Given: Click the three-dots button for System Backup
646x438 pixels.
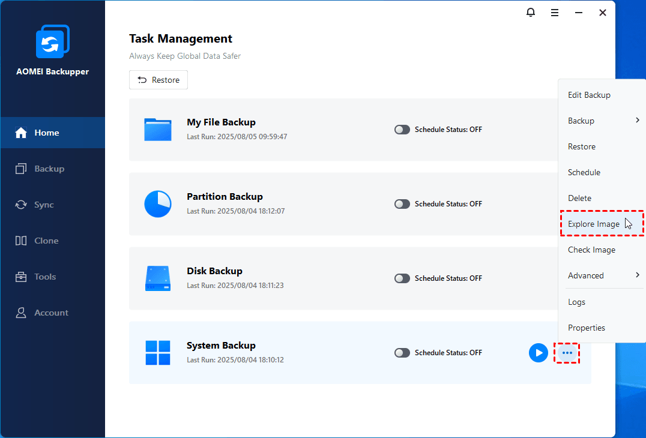Looking at the screenshot, I should [567, 353].
